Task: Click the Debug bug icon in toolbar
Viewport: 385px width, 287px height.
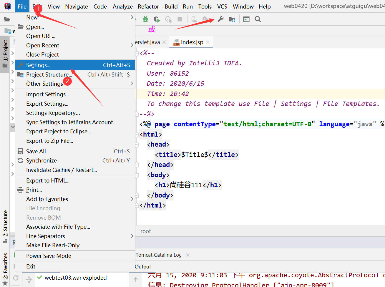Action: tap(145, 19)
